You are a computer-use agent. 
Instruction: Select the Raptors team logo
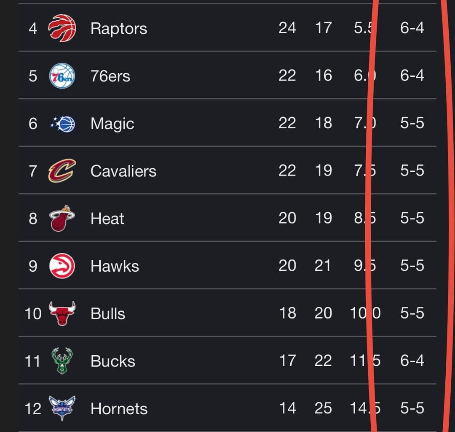tap(62, 28)
